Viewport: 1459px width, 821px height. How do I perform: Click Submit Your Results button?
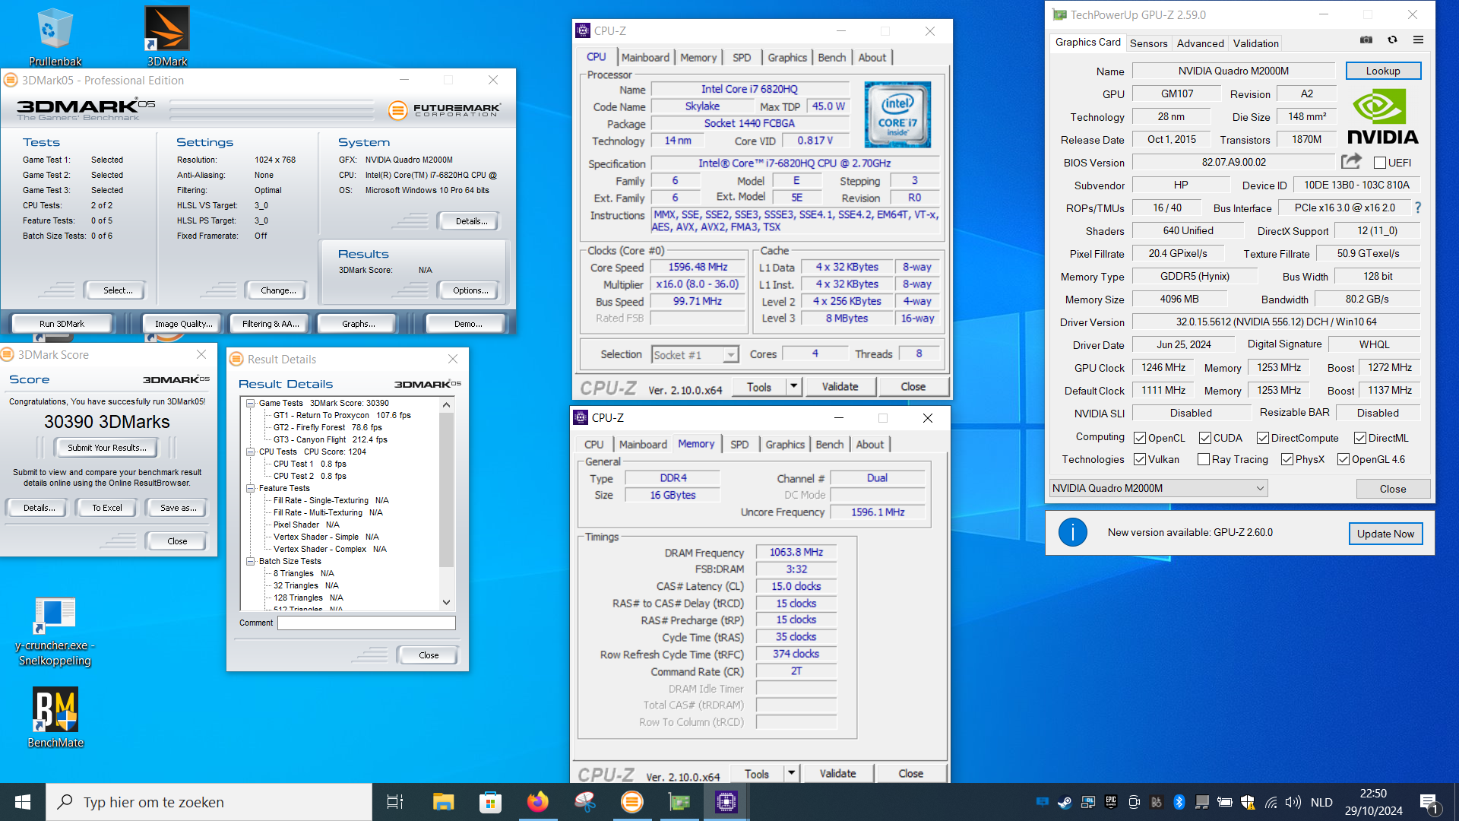tap(107, 448)
